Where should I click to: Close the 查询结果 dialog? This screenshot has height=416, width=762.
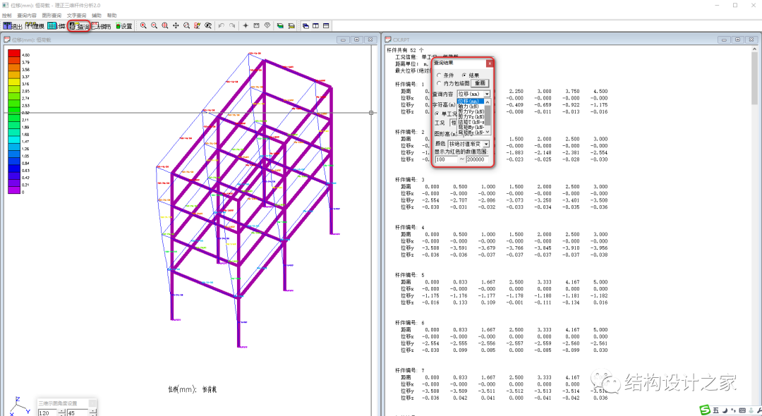[x=490, y=63]
